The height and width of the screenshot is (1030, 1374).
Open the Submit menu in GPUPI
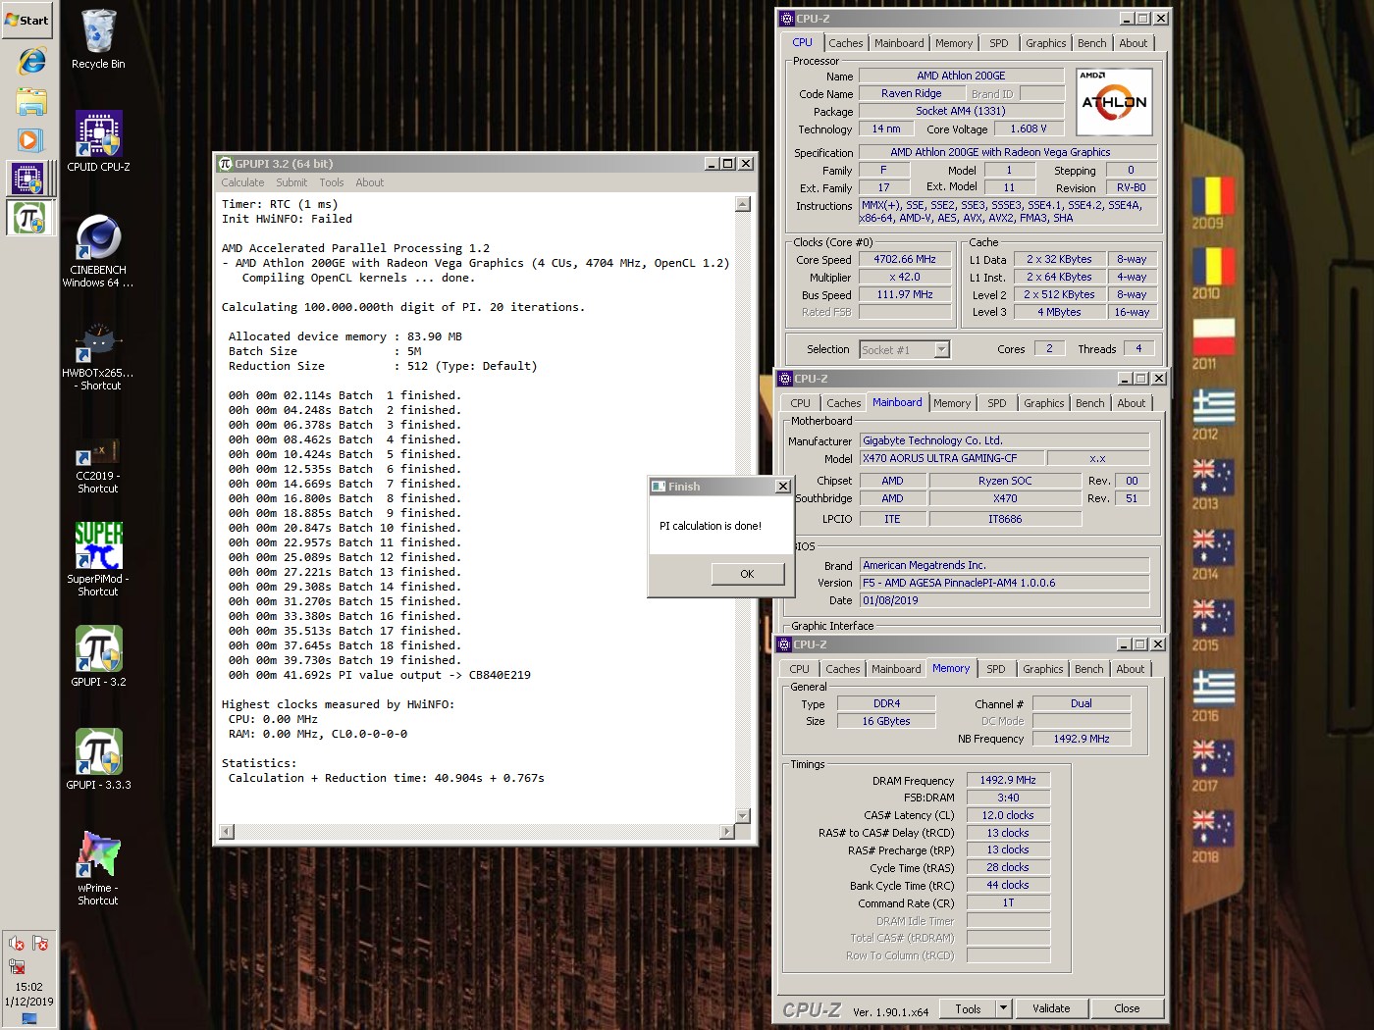[x=291, y=182]
